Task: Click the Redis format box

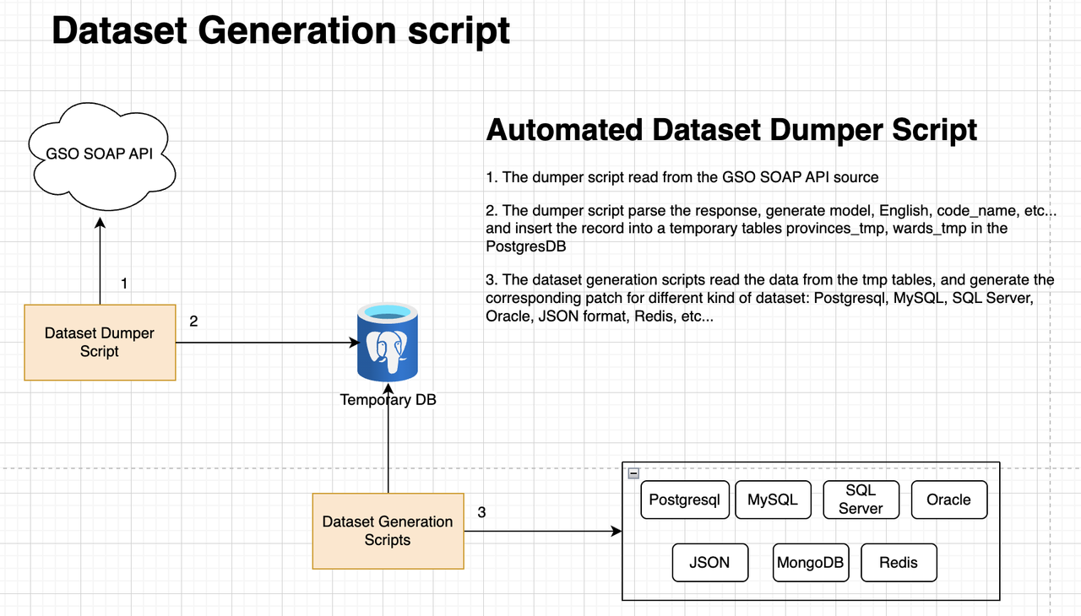Action: [x=899, y=563]
